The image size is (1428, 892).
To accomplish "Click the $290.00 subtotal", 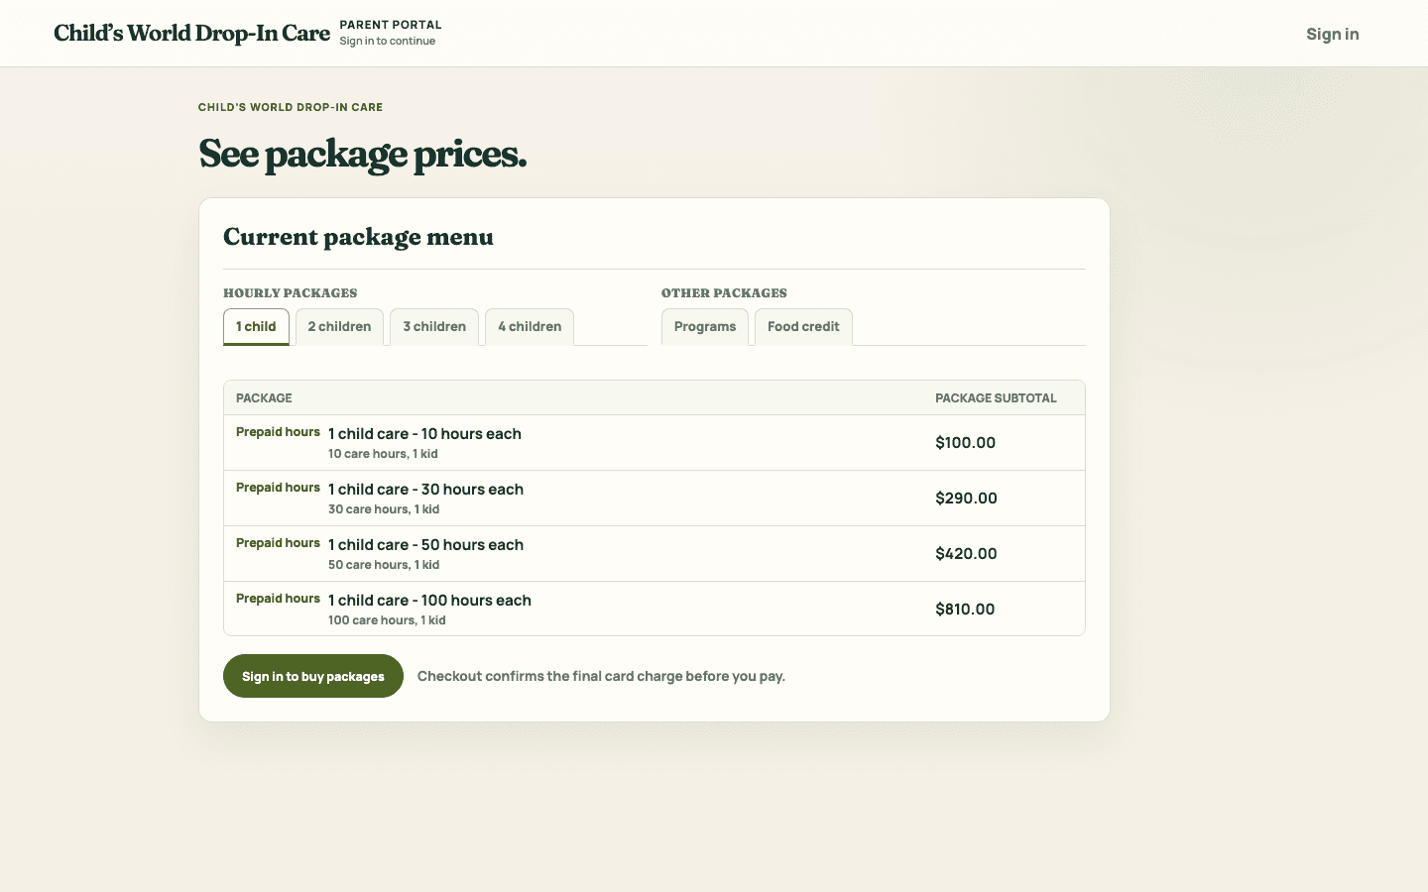I will tap(966, 499).
